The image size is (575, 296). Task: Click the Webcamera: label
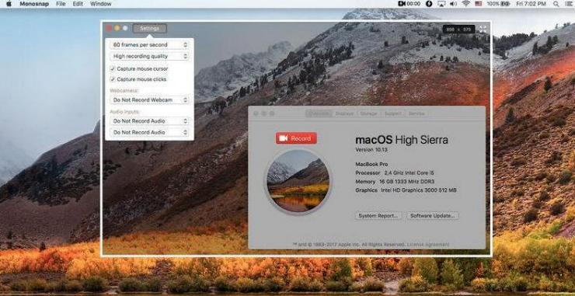click(x=124, y=90)
